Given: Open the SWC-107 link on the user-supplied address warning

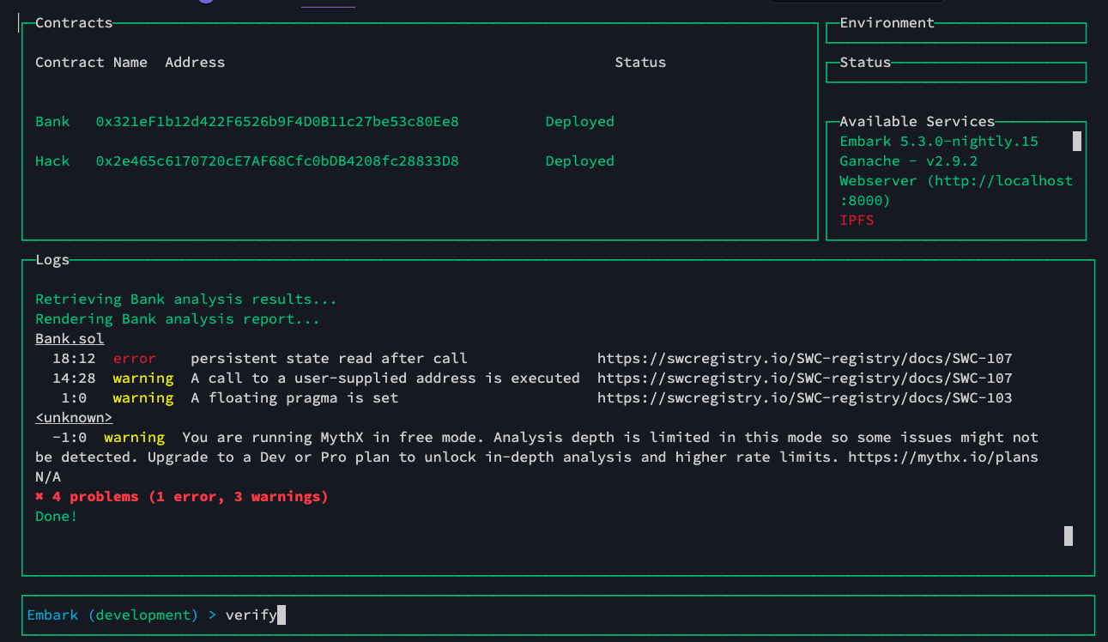Looking at the screenshot, I should tap(805, 378).
